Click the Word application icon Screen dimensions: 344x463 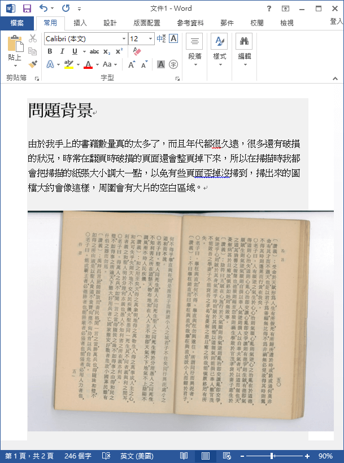point(11,8)
